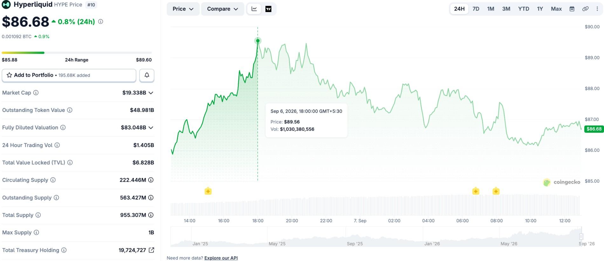
Task: Open the Price dropdown
Action: click(x=183, y=9)
